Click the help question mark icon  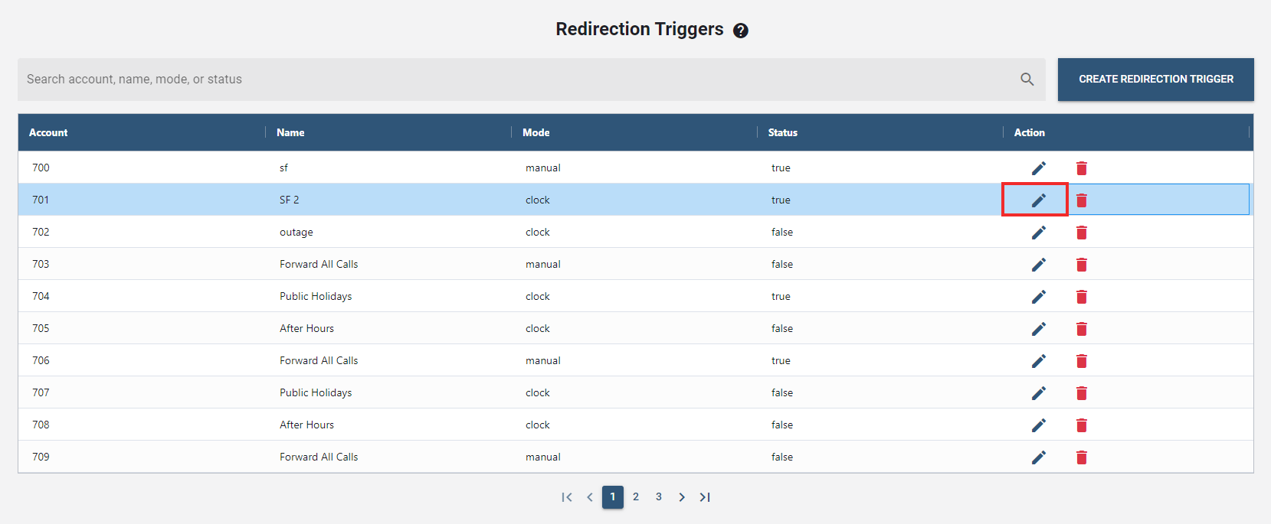point(740,31)
